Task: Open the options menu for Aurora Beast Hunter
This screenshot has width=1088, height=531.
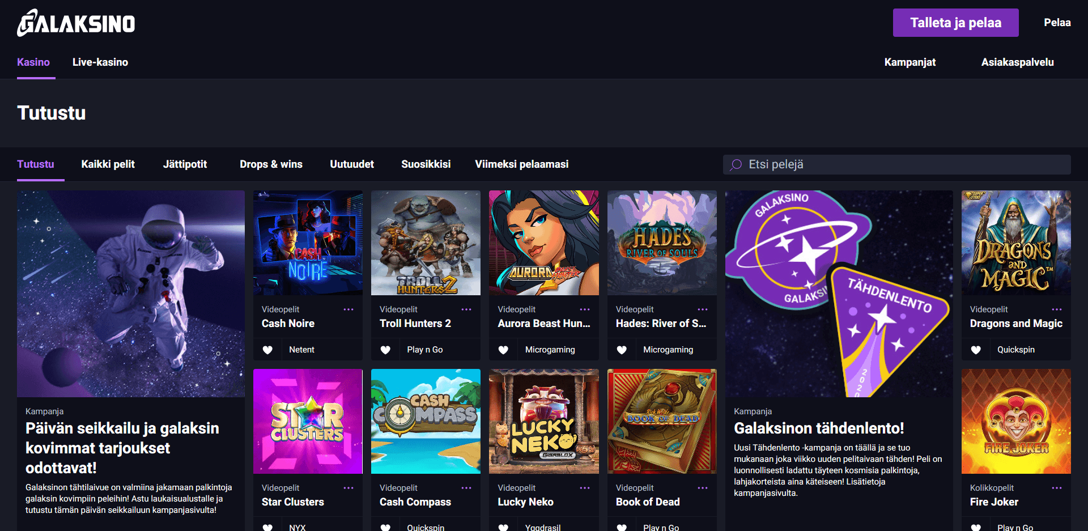Action: pyautogui.click(x=584, y=309)
